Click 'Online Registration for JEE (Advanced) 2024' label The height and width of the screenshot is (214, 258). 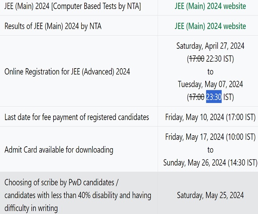(x=67, y=72)
